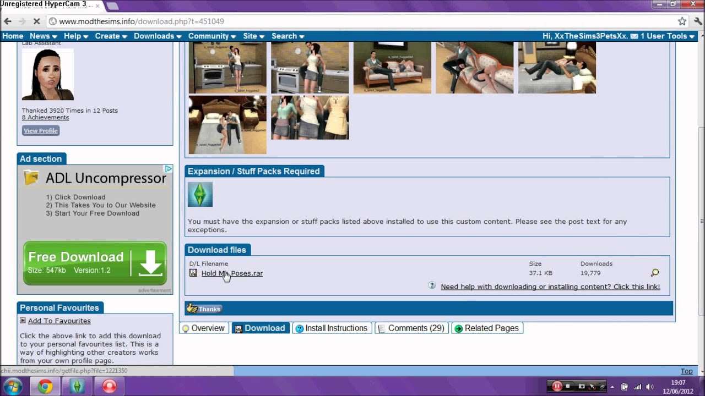705x396 pixels.
Task: Click the Add To Favourites link
Action: [x=59, y=321]
